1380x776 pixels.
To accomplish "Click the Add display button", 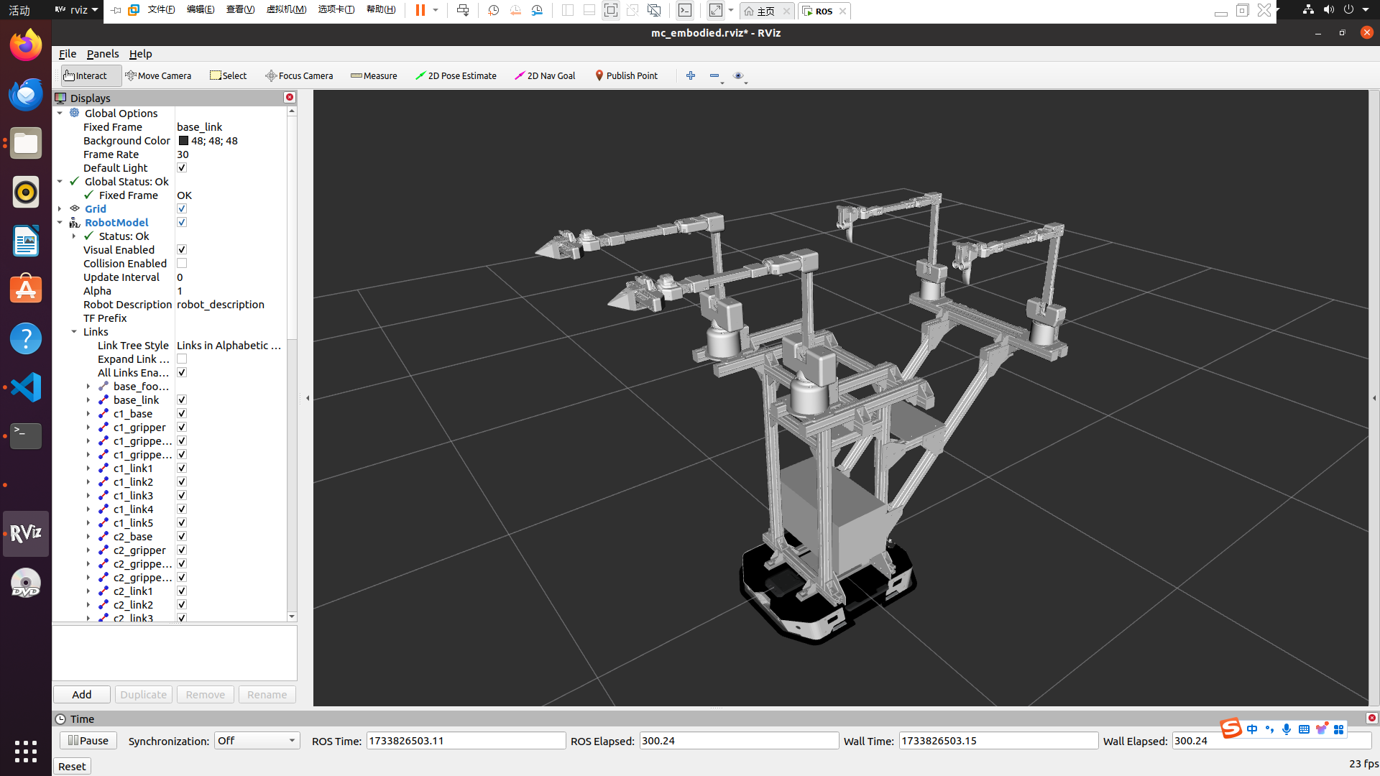I will tap(82, 694).
